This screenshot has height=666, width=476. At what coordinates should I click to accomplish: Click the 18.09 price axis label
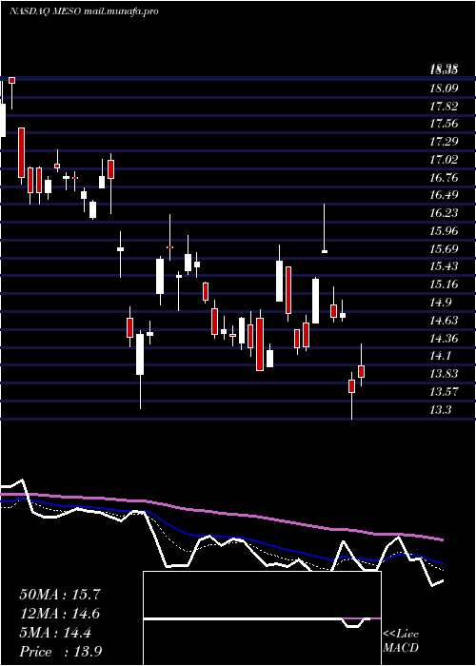click(x=445, y=88)
